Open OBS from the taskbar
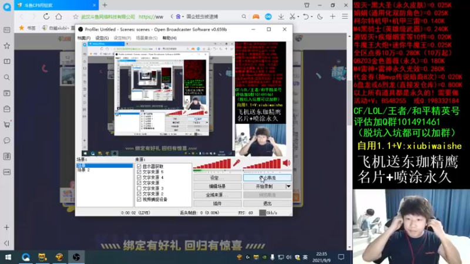The image size is (470, 264). coord(76,257)
